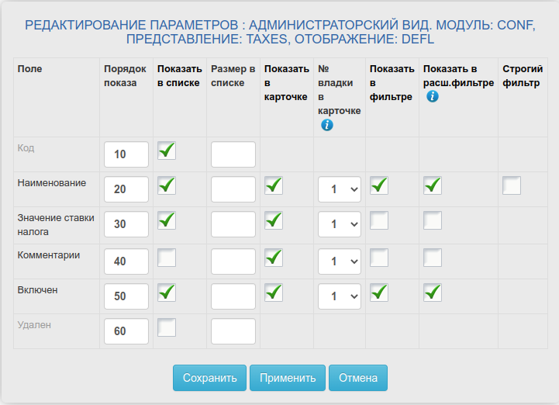Toggle Показать в фильтре for Значение ставки налога
Screen dimensions: 559x405
tap(378, 221)
